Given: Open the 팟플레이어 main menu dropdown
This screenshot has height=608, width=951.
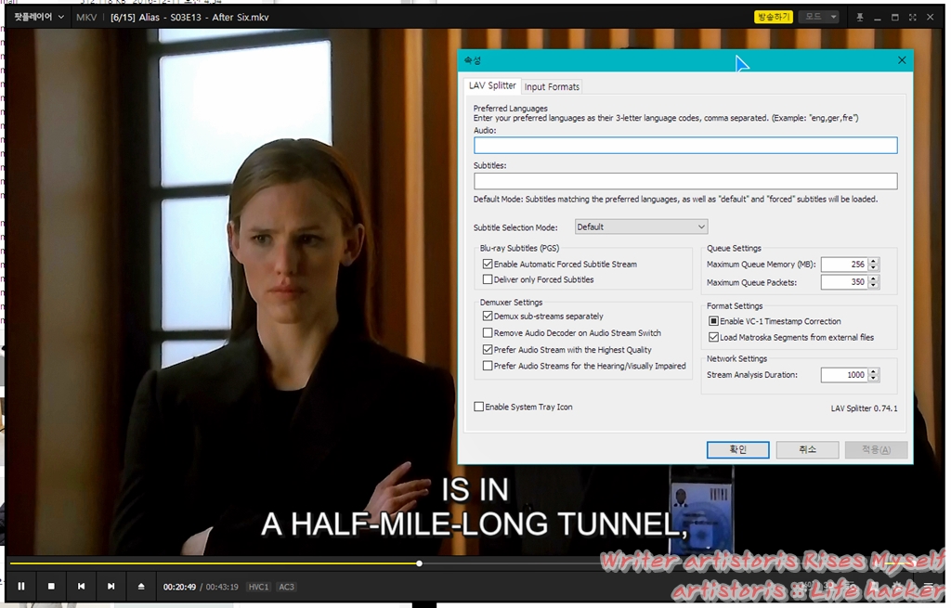Looking at the screenshot, I should pyautogui.click(x=39, y=17).
